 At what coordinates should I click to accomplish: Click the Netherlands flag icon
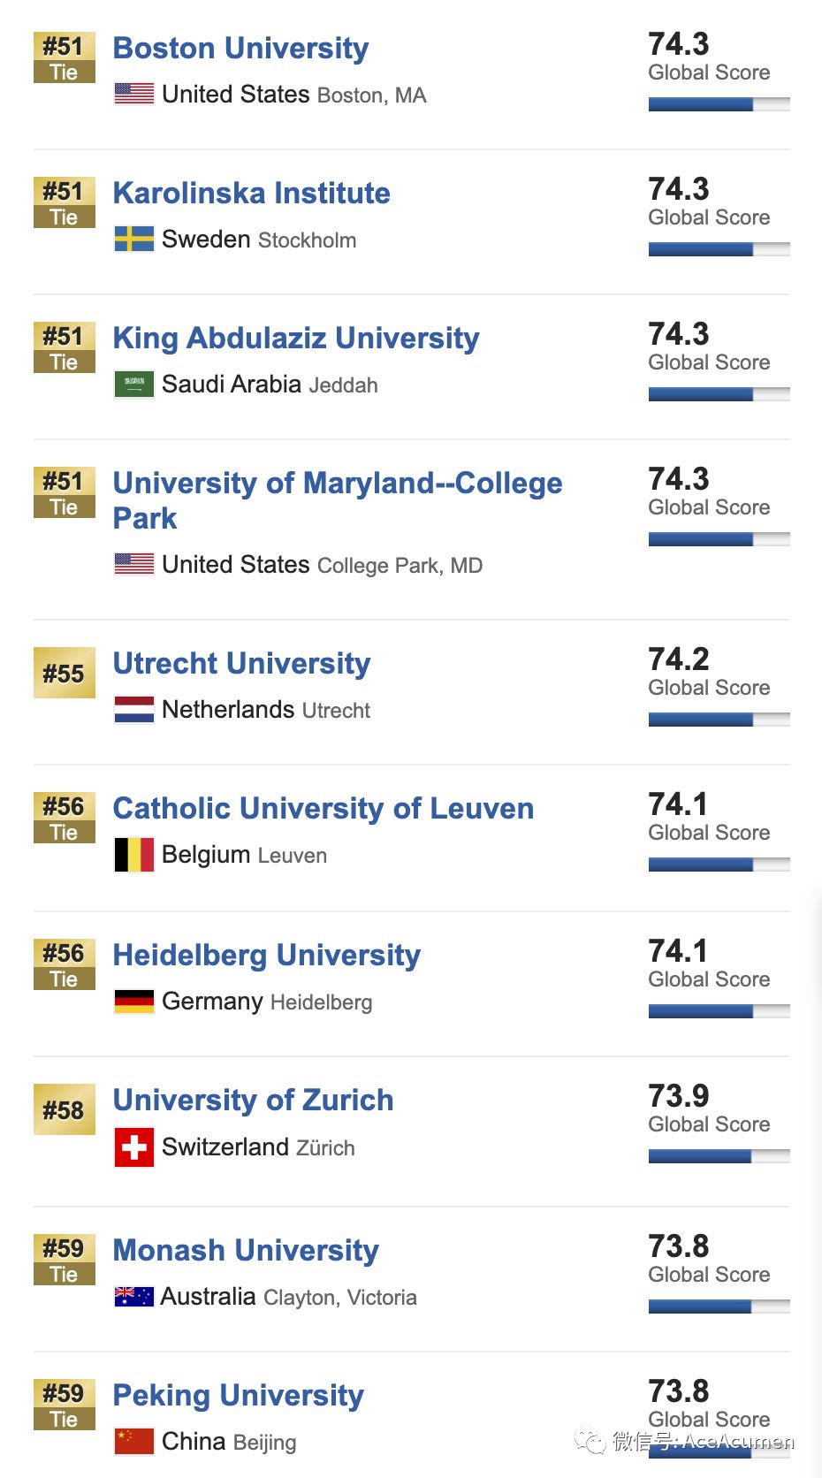coord(134,710)
